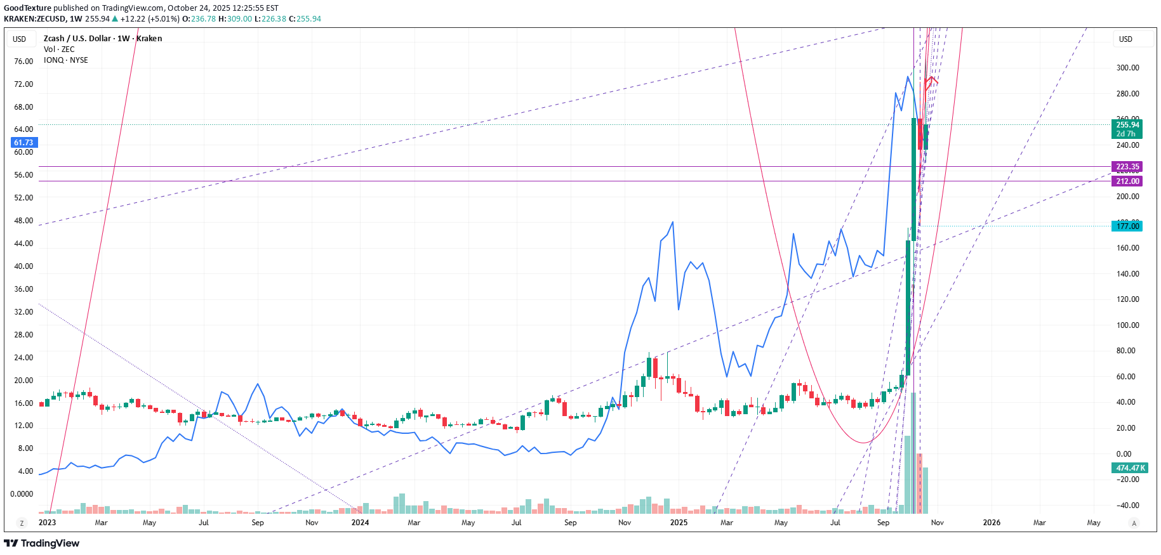The image size is (1161, 555).
Task: Click the green 255.94 current price label
Action: click(x=1127, y=125)
